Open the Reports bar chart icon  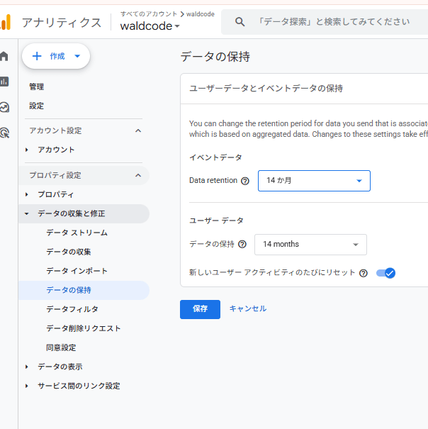(4, 82)
